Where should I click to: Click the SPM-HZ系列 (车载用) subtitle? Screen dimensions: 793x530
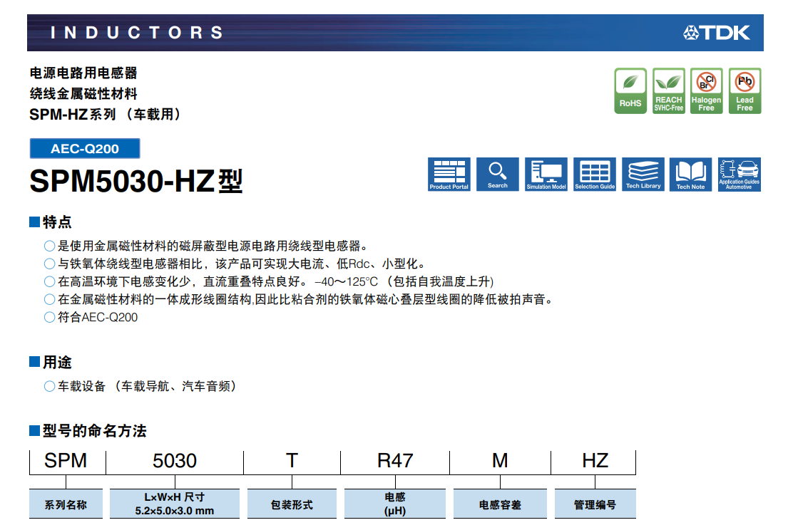click(x=106, y=115)
